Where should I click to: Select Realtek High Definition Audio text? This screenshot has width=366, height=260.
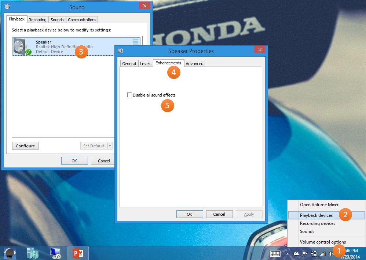pyautogui.click(x=64, y=47)
